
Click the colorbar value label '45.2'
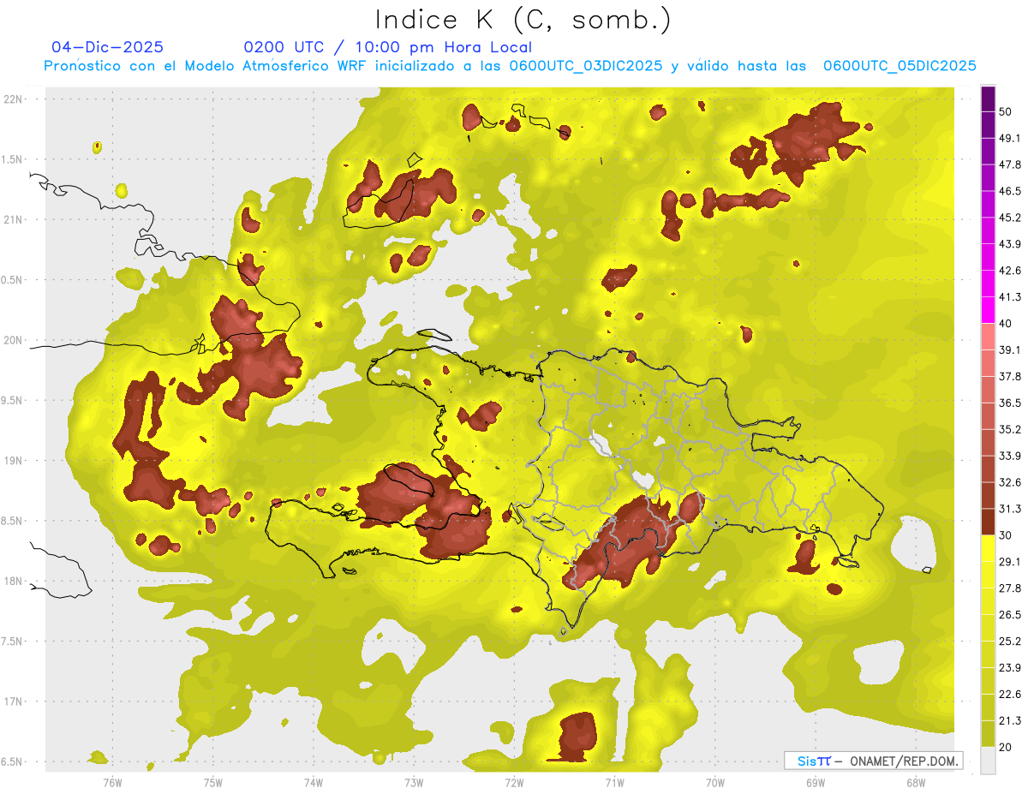(x=1010, y=218)
